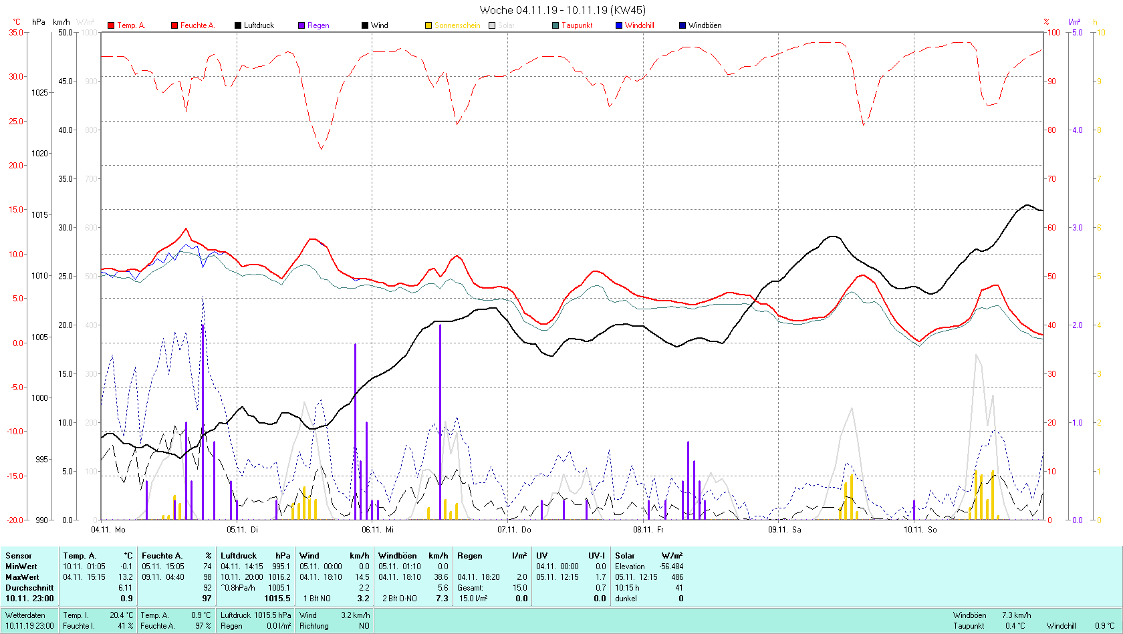This screenshot has height=634, width=1123.
Task: Click the maximum gust value '38.6'
Action: click(x=441, y=577)
